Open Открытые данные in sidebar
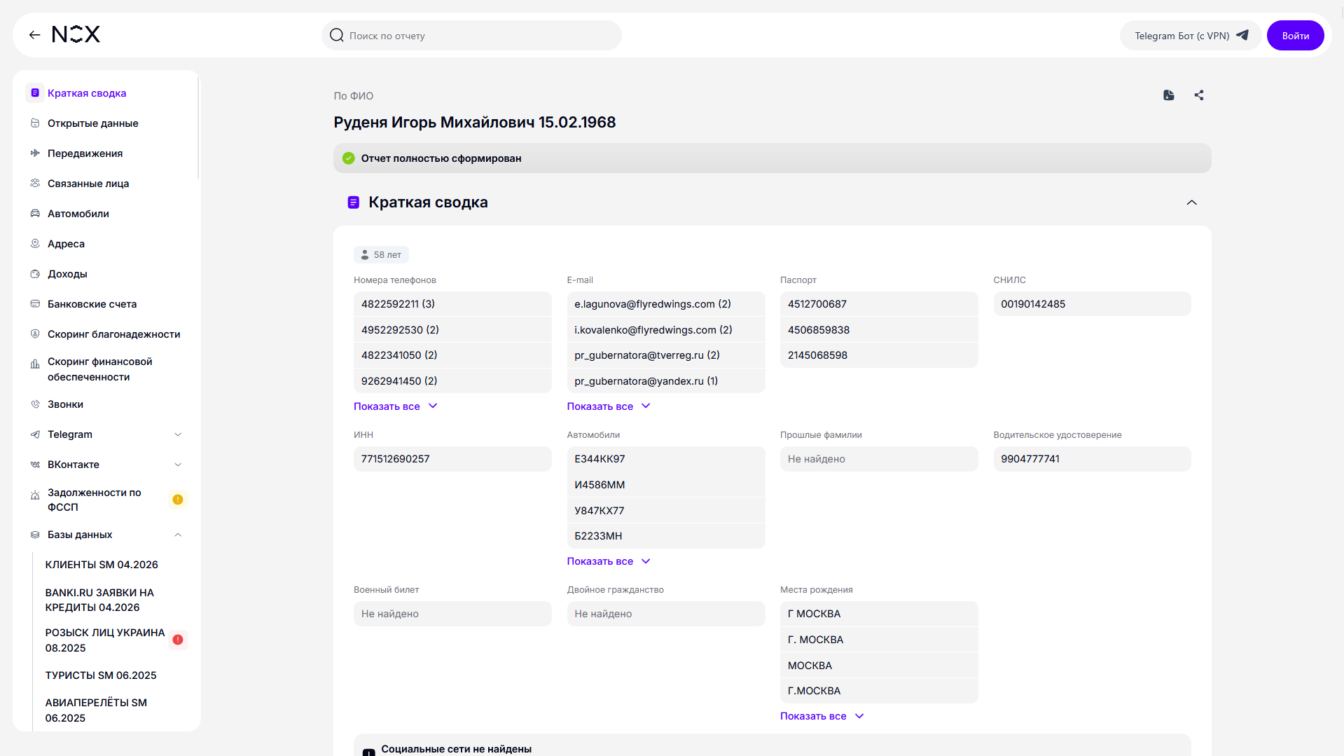The height and width of the screenshot is (756, 1344). [x=93, y=123]
